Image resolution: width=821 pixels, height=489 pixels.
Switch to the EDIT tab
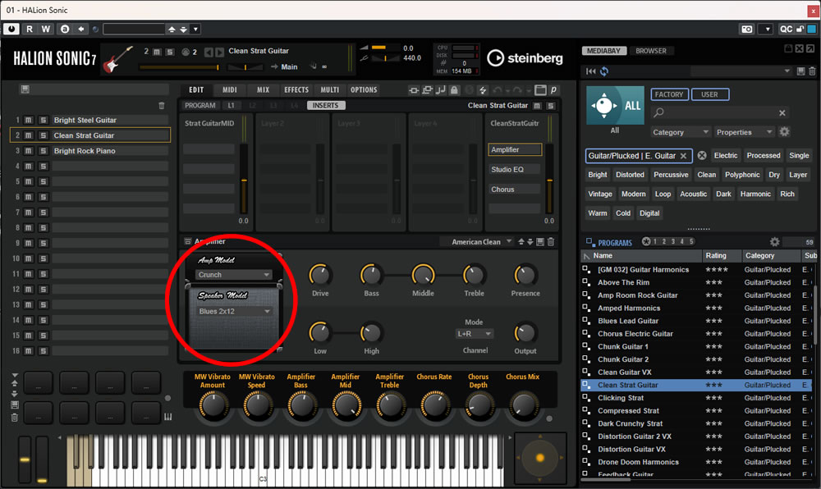(196, 90)
